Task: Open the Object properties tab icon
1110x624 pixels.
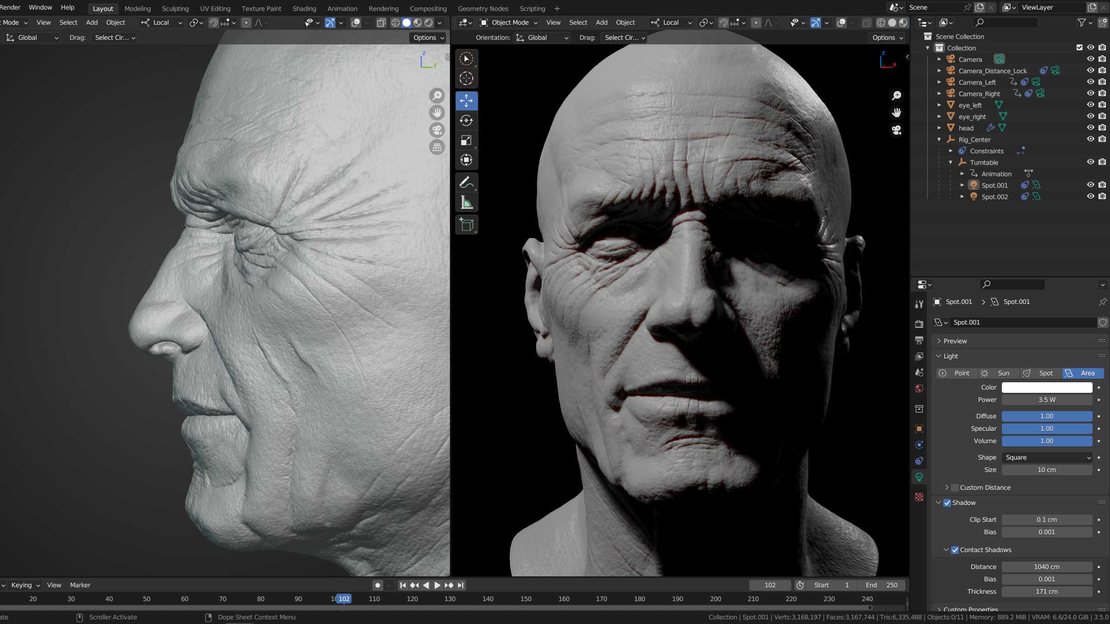Action: [x=919, y=429]
